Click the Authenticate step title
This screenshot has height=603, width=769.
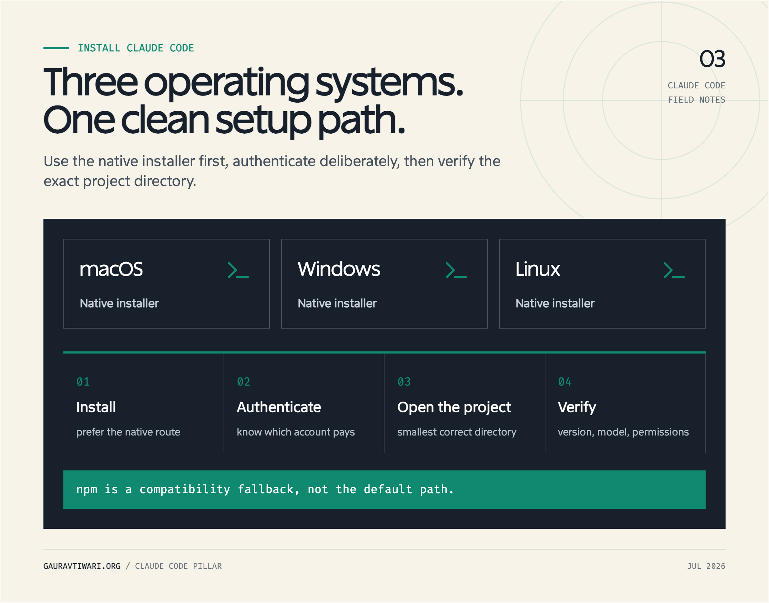(x=279, y=407)
